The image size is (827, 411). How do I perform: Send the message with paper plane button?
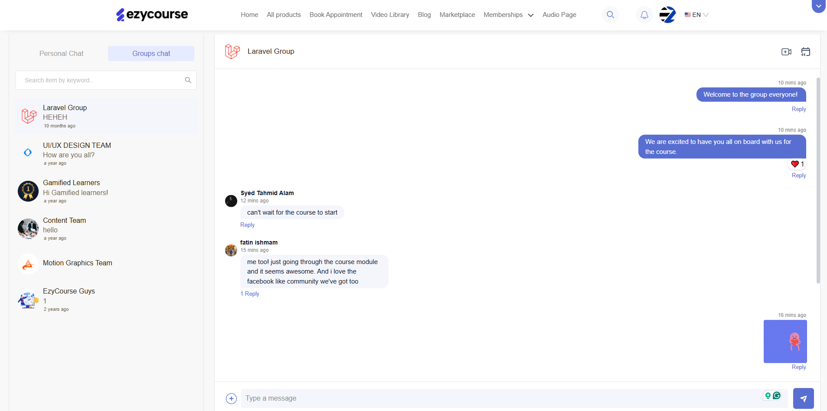[803, 398]
